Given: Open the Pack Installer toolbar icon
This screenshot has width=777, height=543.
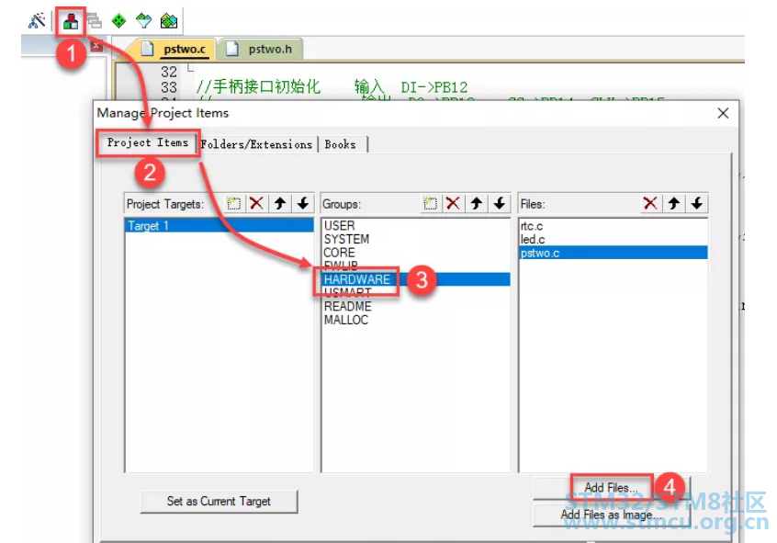Looking at the screenshot, I should coord(169,21).
